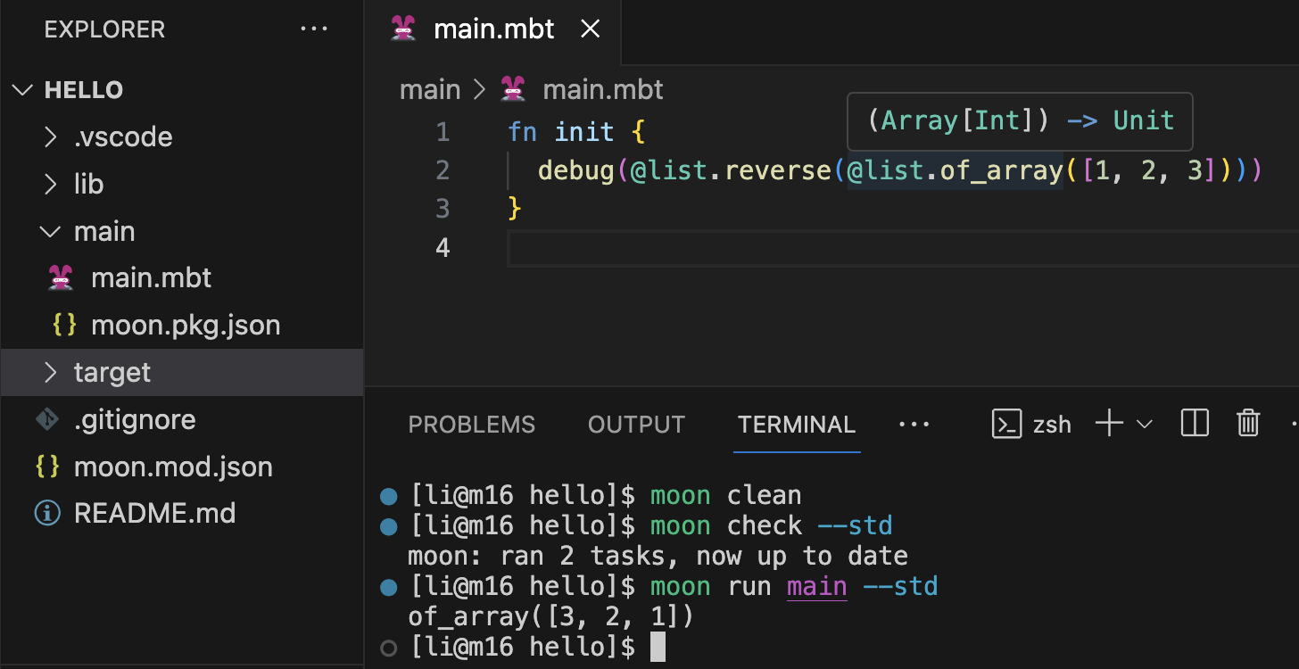Expand the lib folder

(x=88, y=185)
